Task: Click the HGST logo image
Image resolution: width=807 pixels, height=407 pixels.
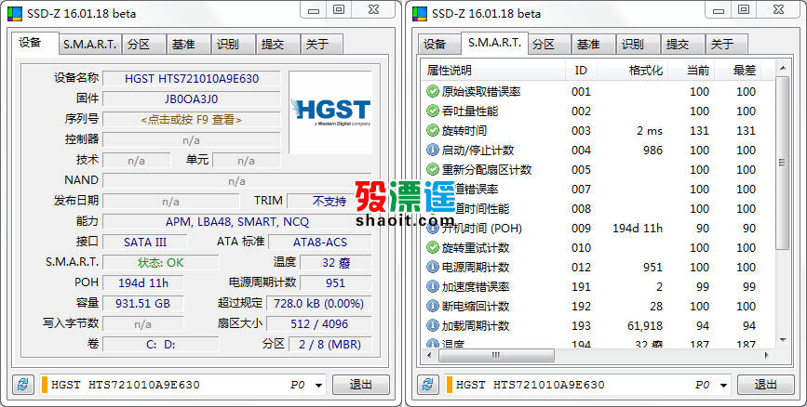Action: pyautogui.click(x=330, y=112)
